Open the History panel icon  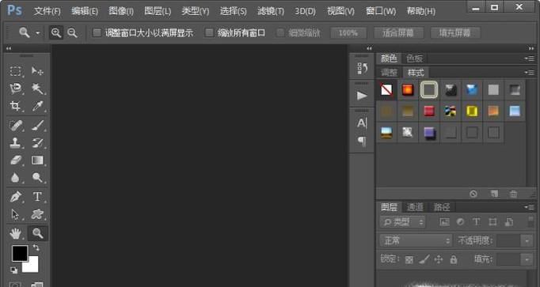pyautogui.click(x=362, y=69)
